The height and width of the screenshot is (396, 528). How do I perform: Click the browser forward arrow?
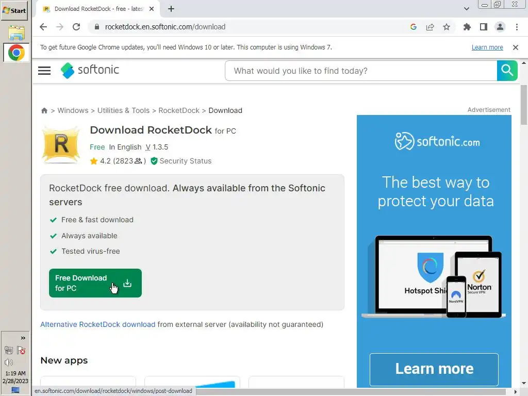coord(60,27)
